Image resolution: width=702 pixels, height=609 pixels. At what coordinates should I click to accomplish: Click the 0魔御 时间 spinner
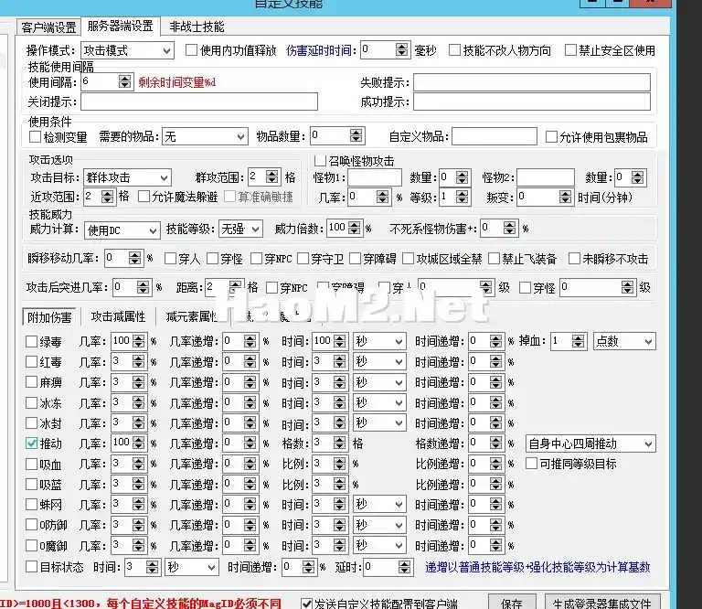click(340, 545)
